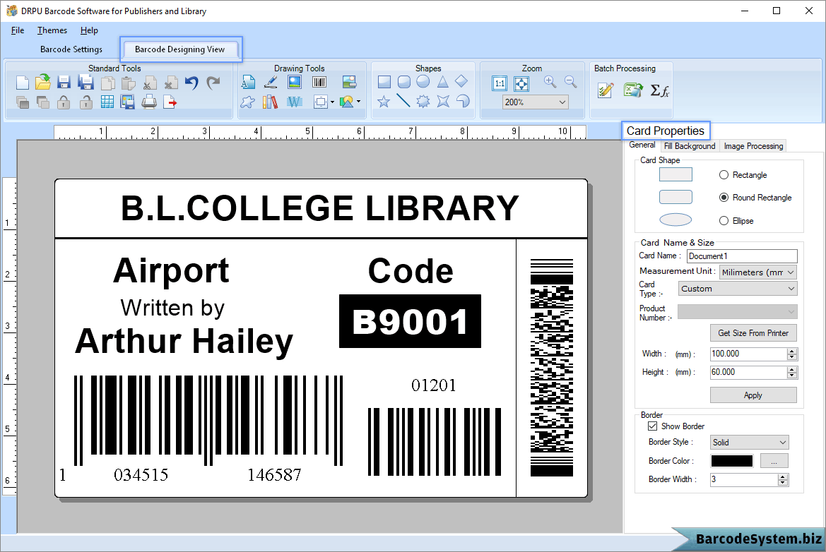The width and height of the screenshot is (826, 552).
Task: Open the Themes menu
Action: click(x=52, y=30)
